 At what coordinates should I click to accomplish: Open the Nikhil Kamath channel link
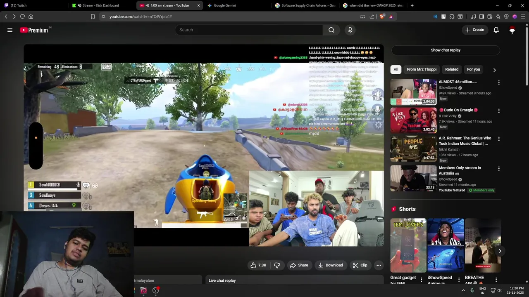point(451,149)
